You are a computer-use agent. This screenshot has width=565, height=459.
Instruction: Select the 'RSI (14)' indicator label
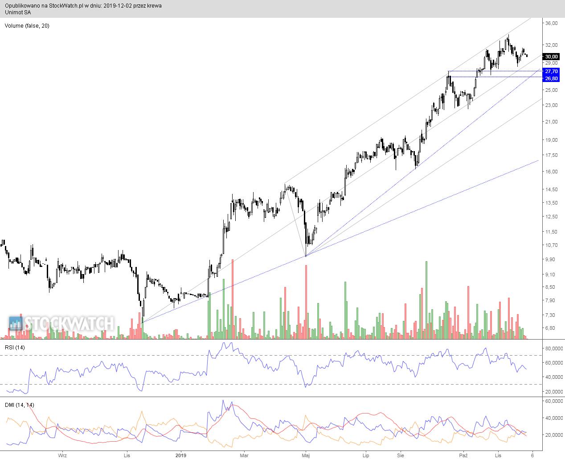(14, 348)
